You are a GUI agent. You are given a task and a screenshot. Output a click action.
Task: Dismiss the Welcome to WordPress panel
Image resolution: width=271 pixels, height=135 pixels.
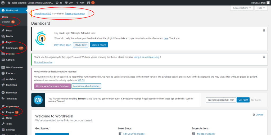[258, 115]
